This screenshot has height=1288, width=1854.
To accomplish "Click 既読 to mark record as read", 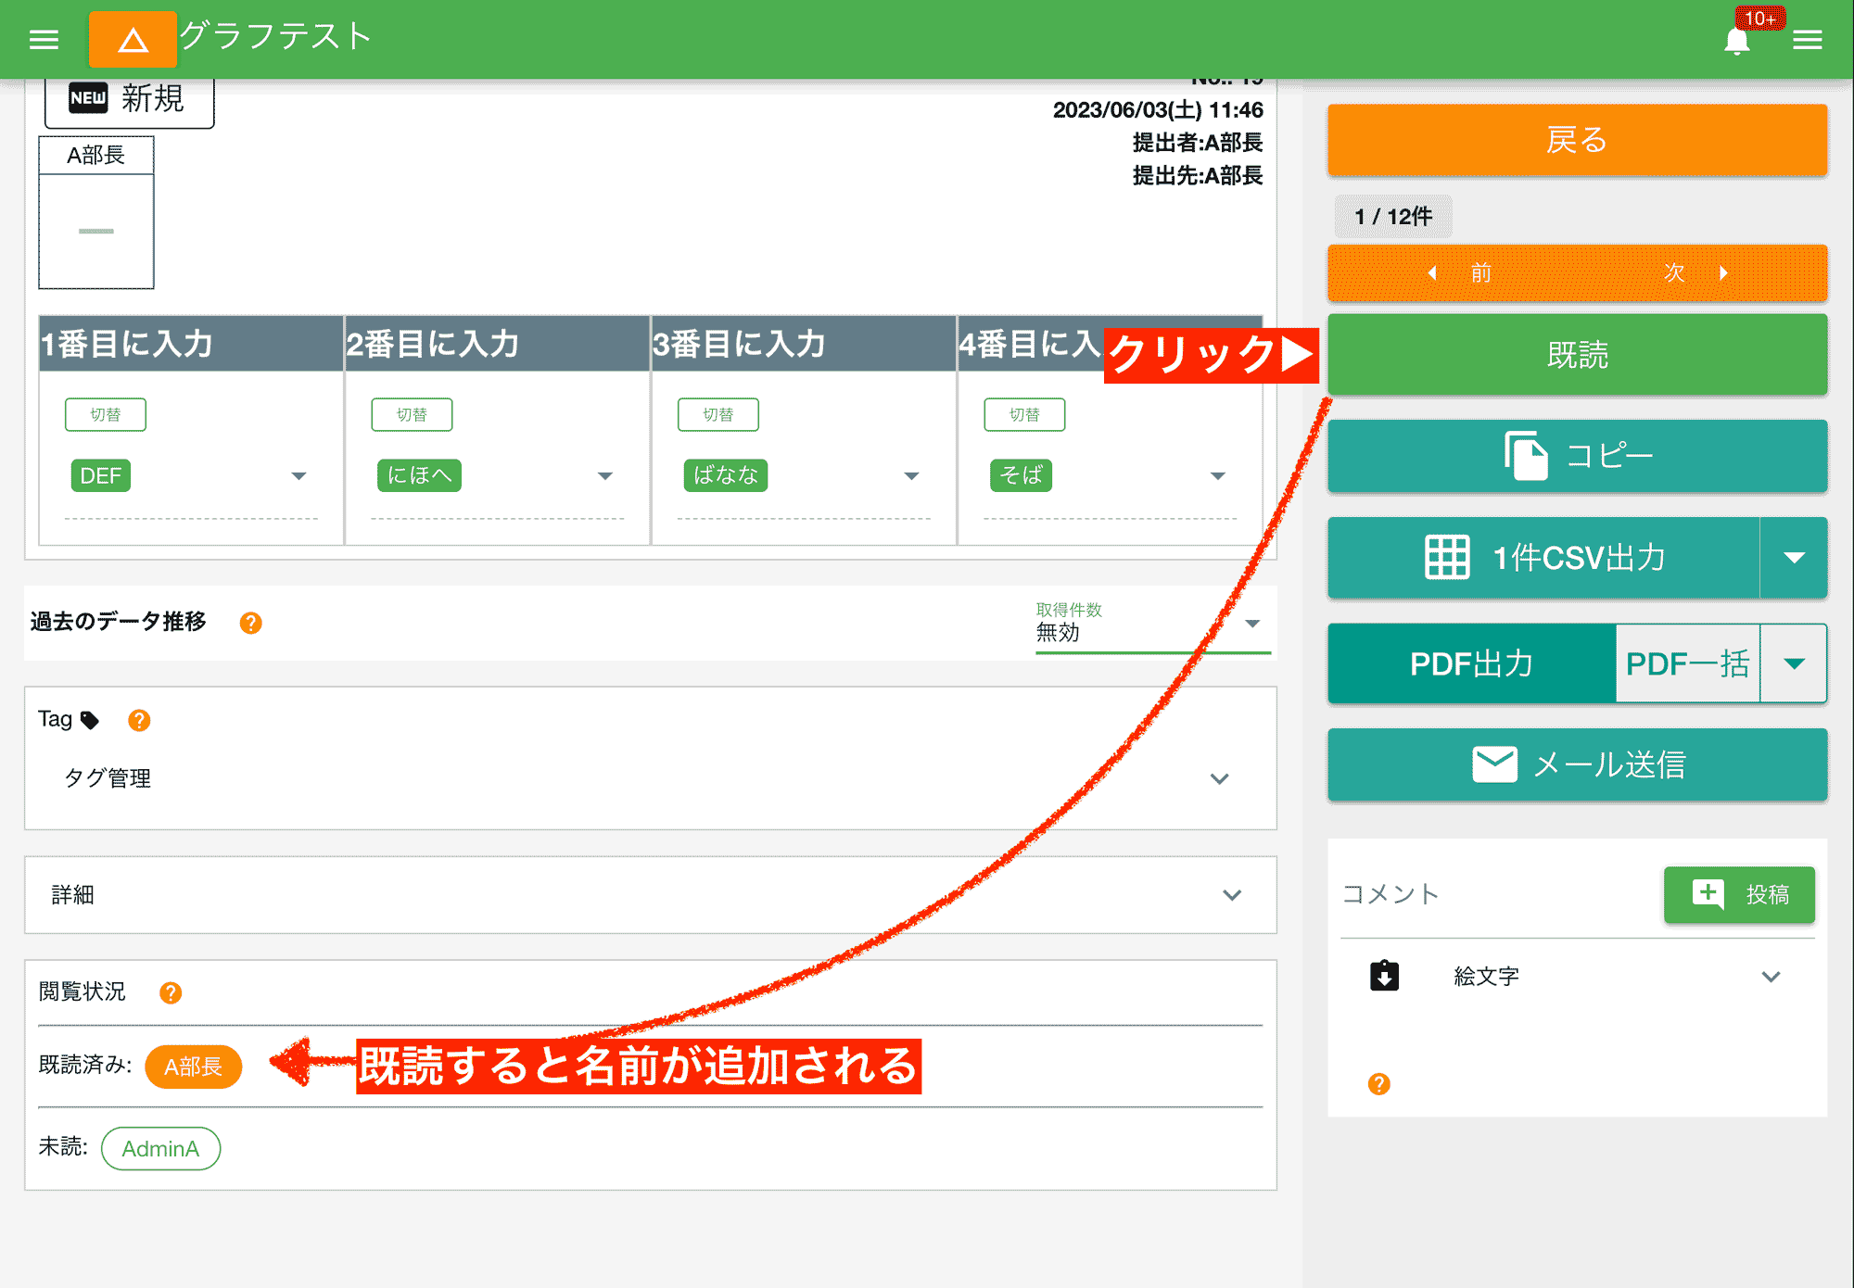I will pyautogui.click(x=1576, y=355).
